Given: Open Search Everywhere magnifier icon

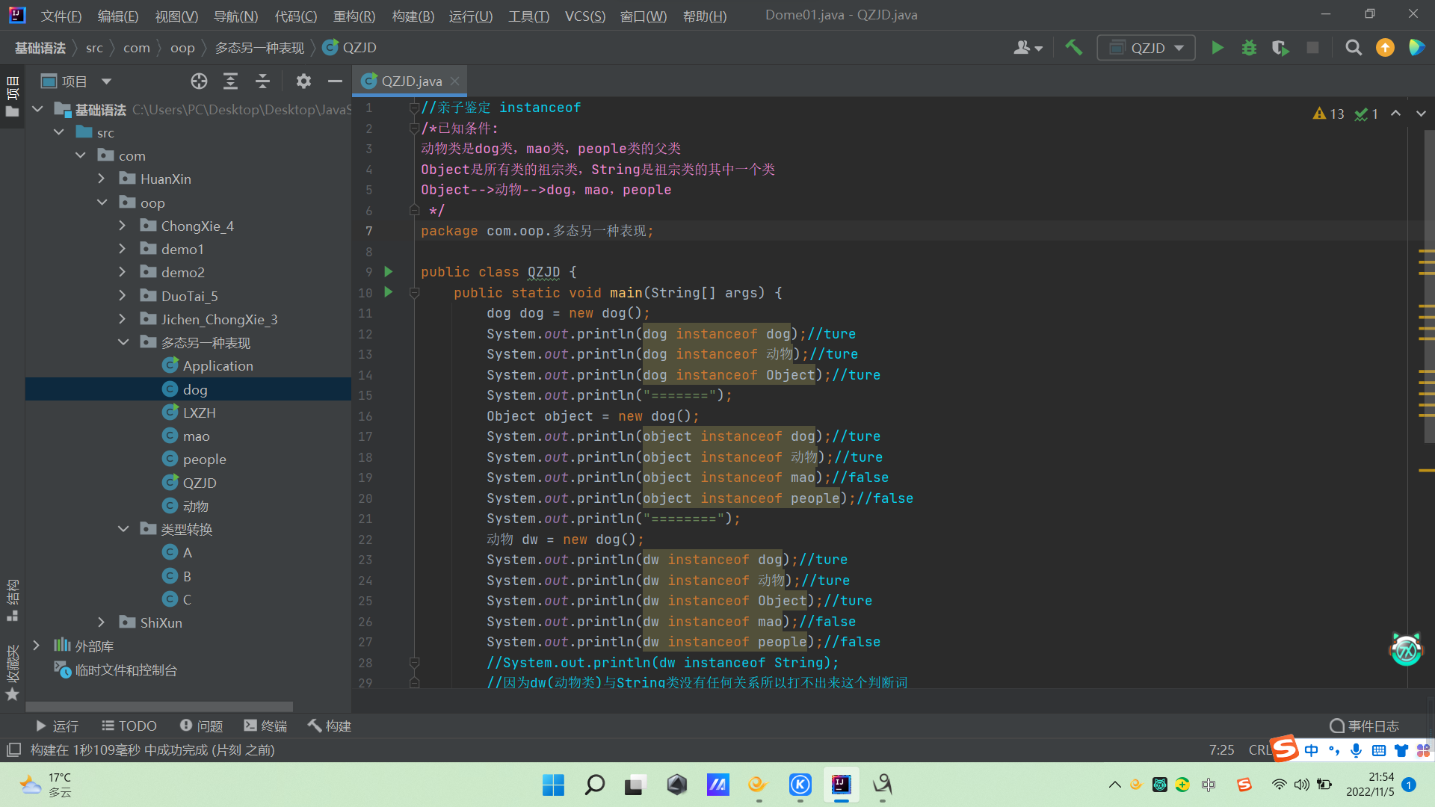Looking at the screenshot, I should 1353,48.
